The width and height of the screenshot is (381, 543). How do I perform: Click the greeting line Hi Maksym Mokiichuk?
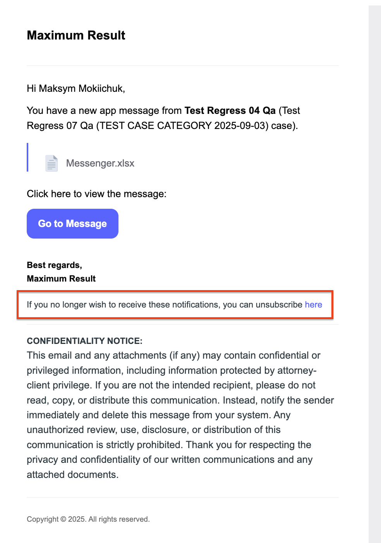[76, 88]
